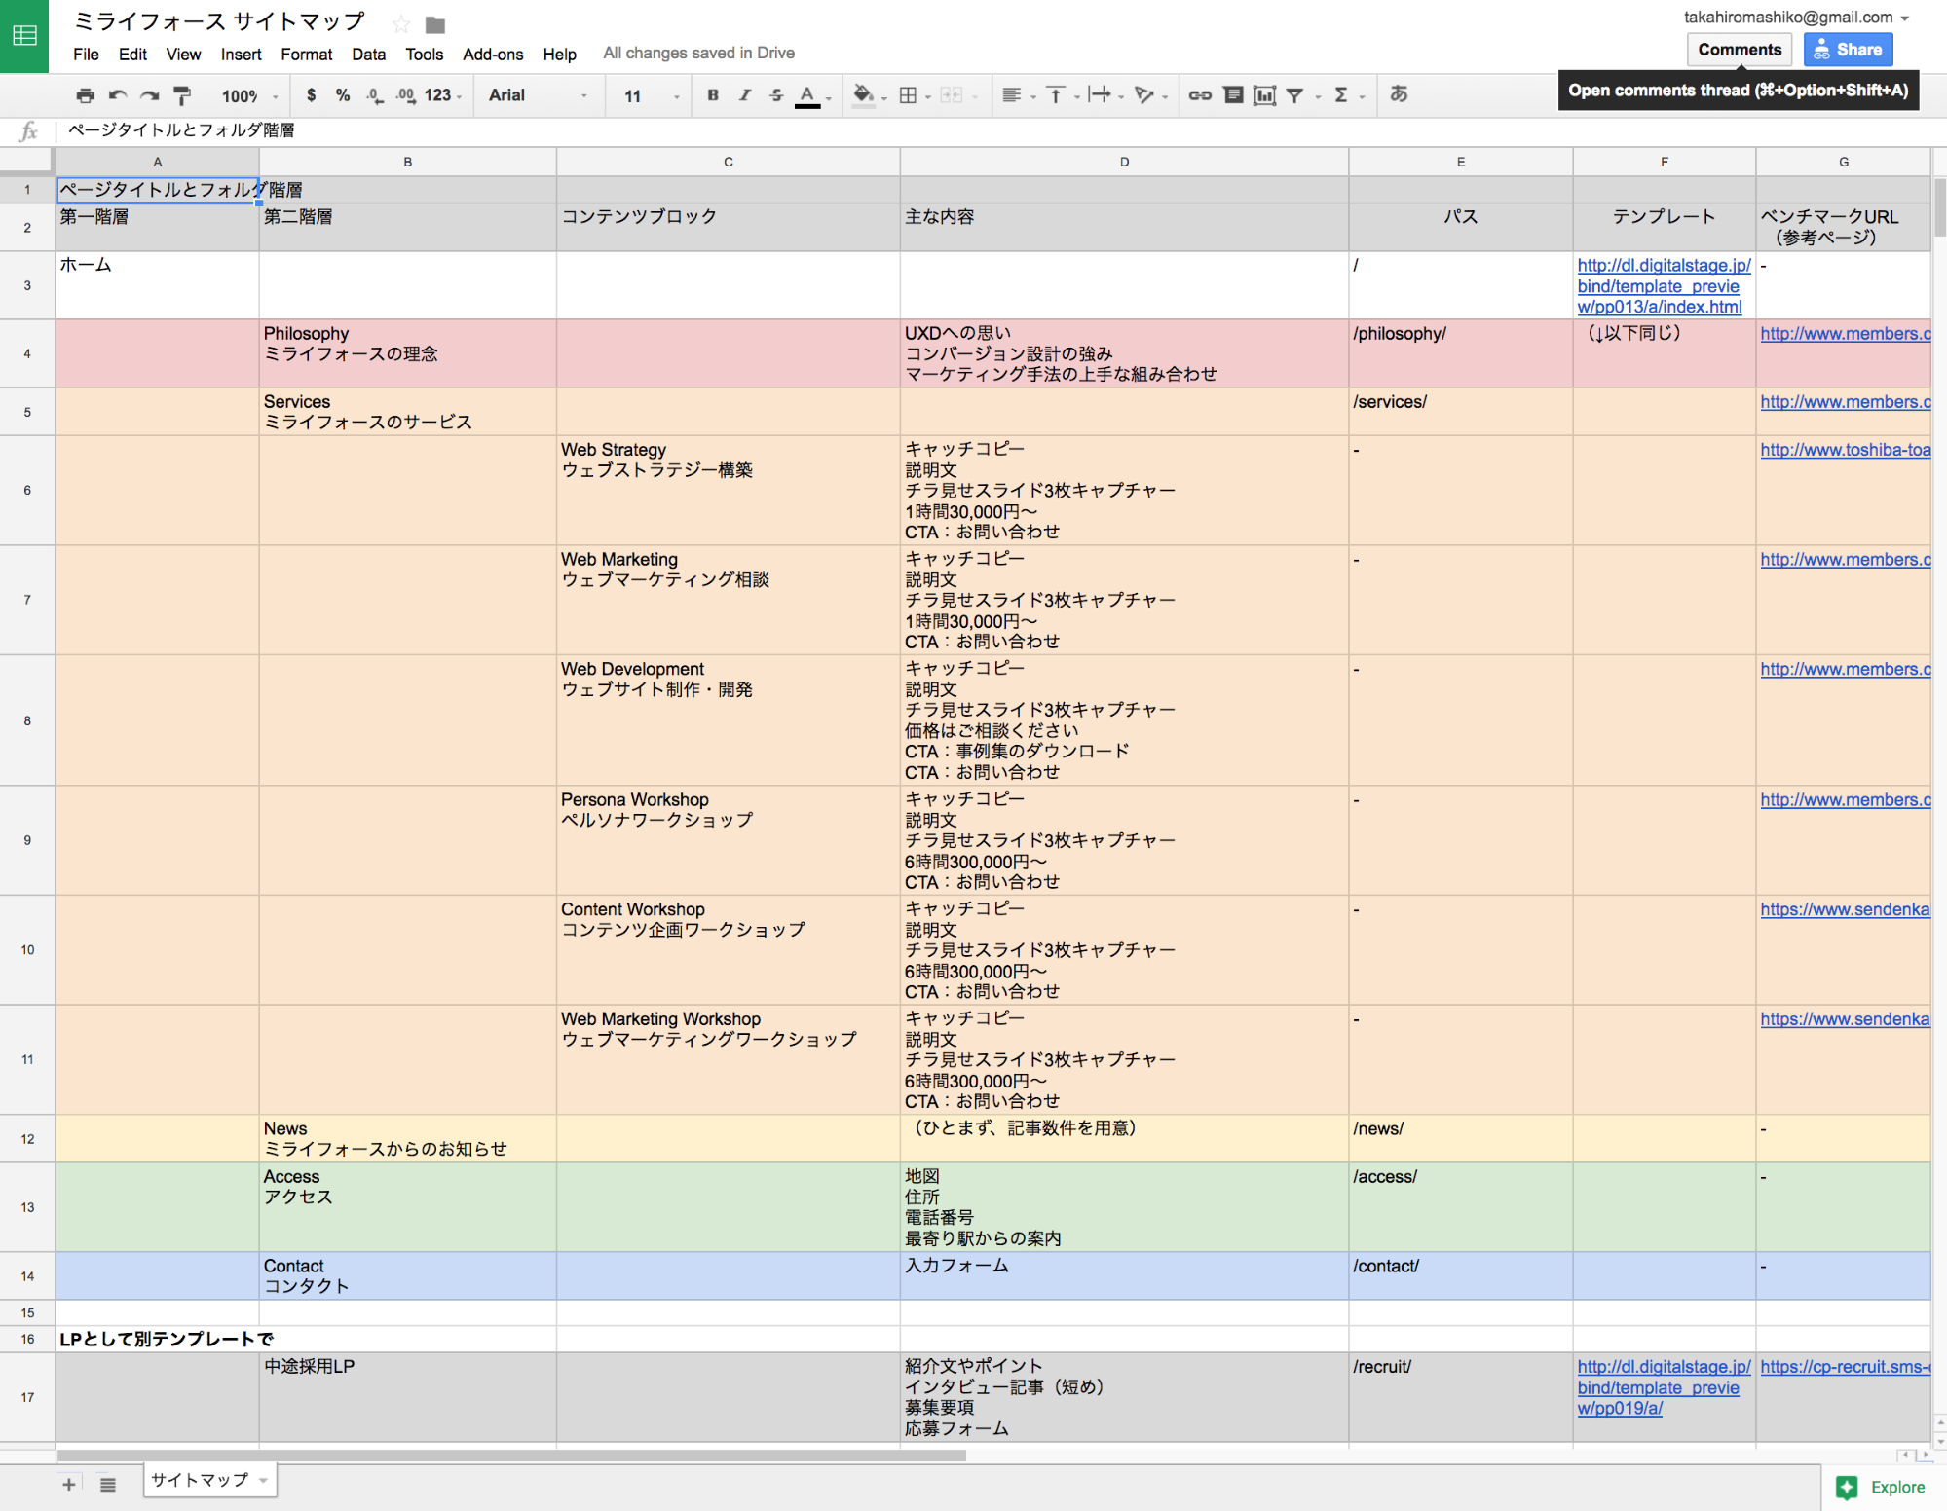
Task: Insert a link with chain icon
Action: [x=1200, y=95]
